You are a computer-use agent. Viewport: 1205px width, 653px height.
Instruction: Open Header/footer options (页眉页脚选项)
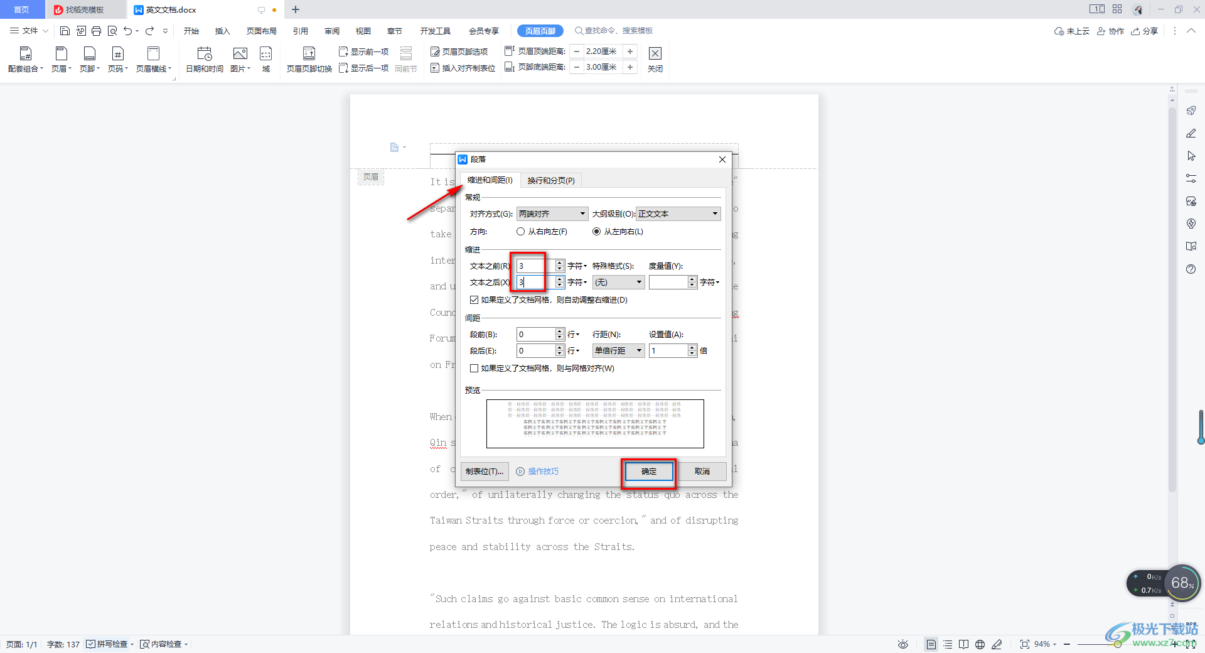459,51
